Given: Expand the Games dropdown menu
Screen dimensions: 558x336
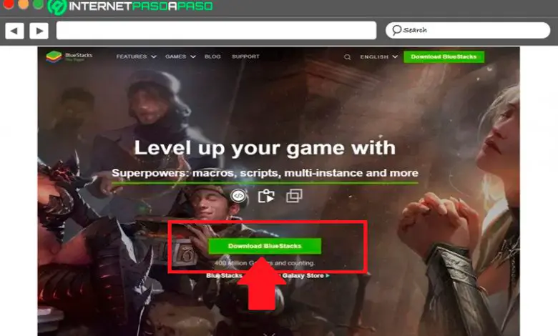Looking at the screenshot, I should (180, 56).
